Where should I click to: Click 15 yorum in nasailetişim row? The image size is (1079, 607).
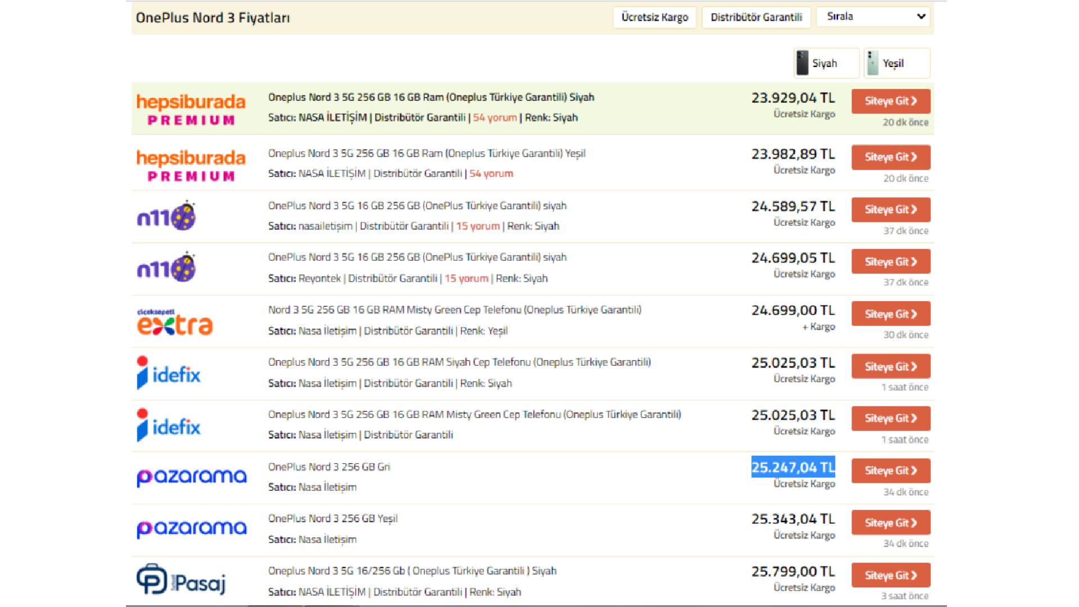click(x=478, y=226)
